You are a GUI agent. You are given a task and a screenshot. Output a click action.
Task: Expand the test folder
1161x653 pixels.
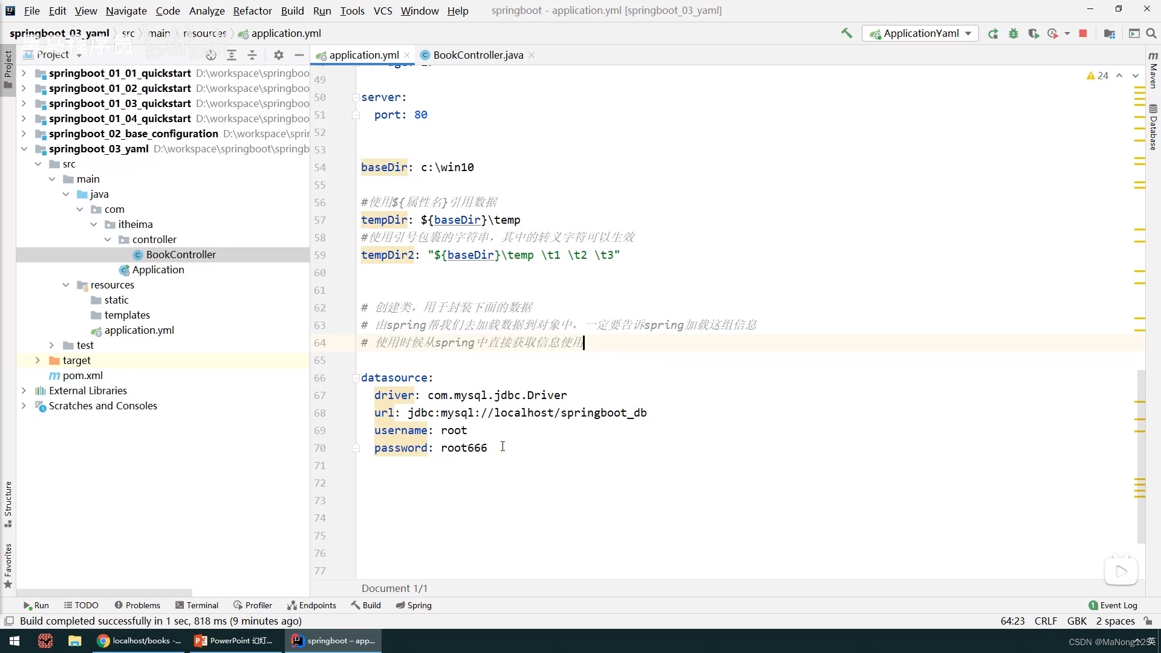[51, 345]
